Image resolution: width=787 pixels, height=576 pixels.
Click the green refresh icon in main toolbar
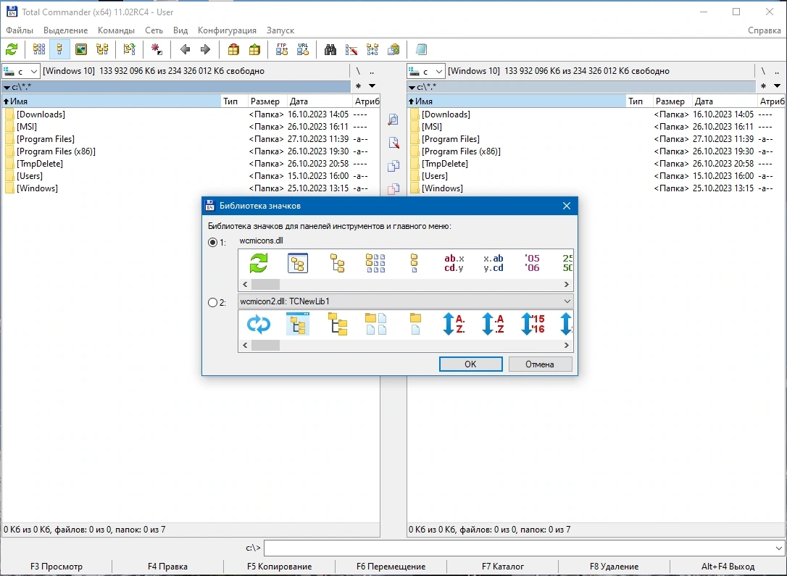tap(12, 49)
